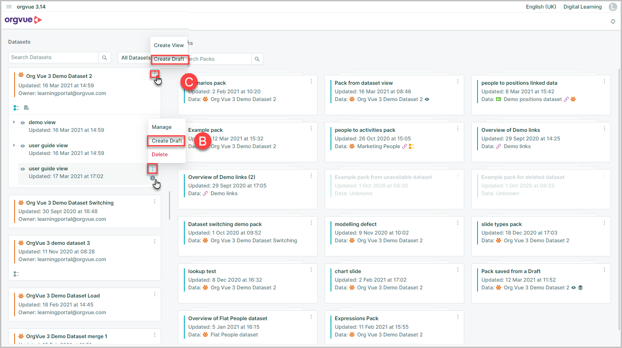
Task: Open the kebab menu on Expressions Pack
Action: tap(458, 317)
